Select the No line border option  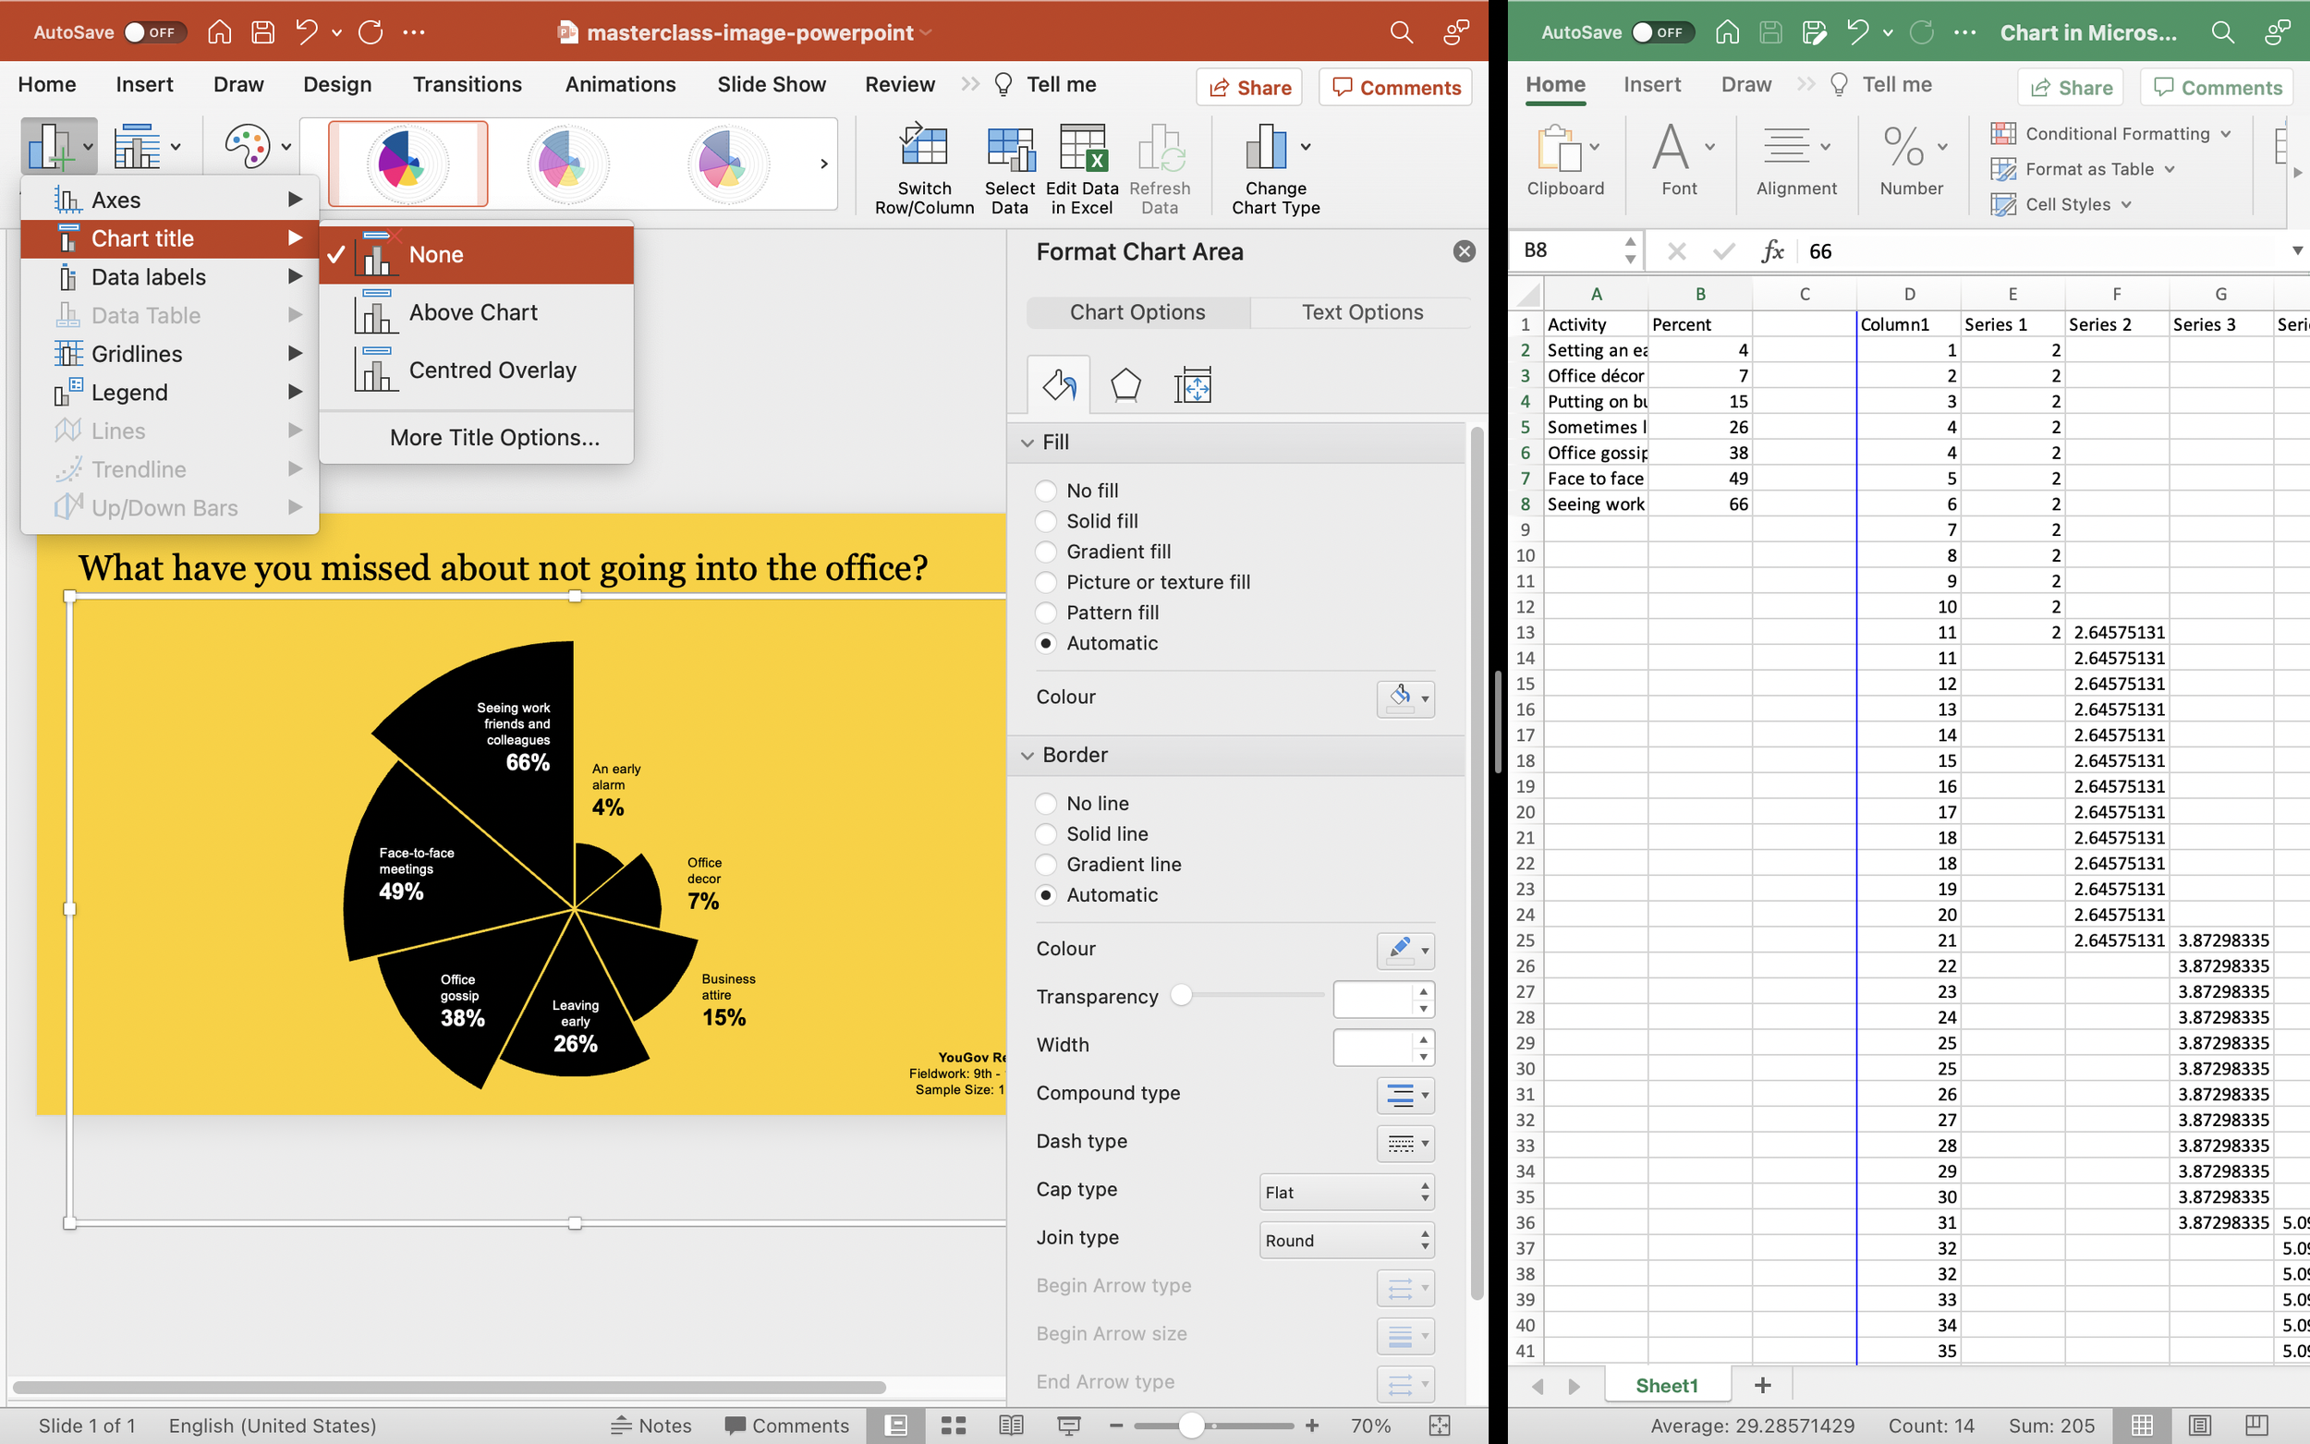[1046, 803]
